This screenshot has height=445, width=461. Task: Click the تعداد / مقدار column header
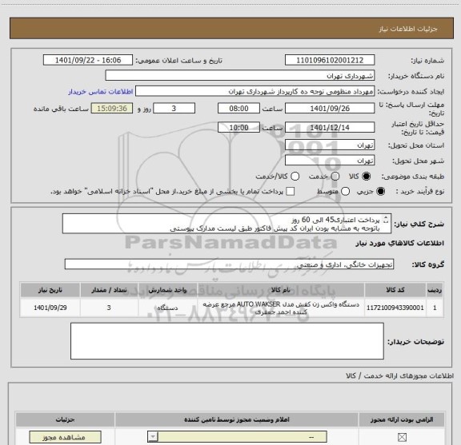click(109, 290)
